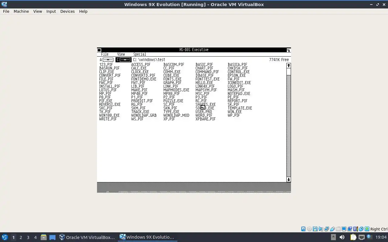
Task: Click the VirtualBox USB devices icon
Action: (333, 229)
